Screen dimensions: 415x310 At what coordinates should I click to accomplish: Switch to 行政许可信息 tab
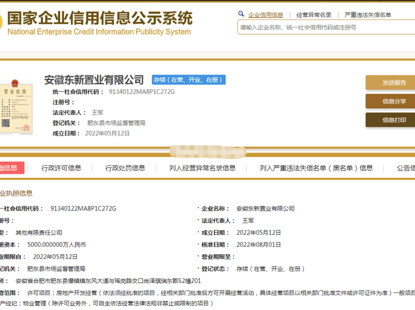pyautogui.click(x=61, y=168)
